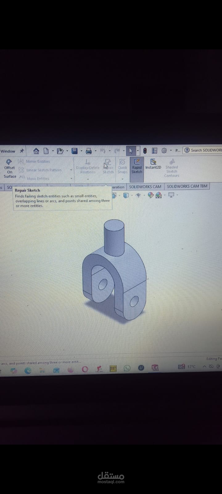Expand the Quick Snaps dropdown arrow
This screenshot has width=222, height=494.
coord(122,179)
